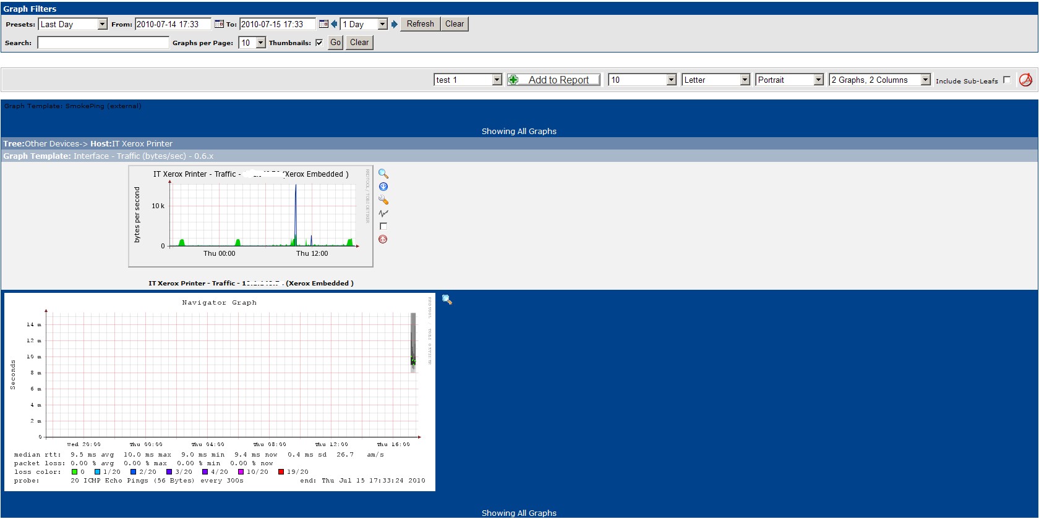Open the IT Xerox Printer traffic thumbnail

(250, 216)
